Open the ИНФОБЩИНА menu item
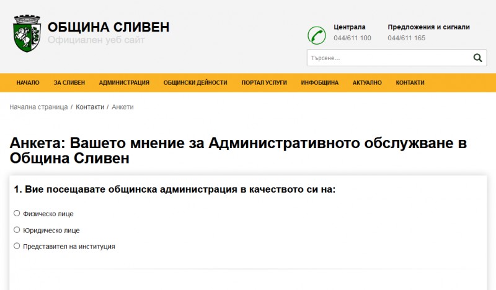 [319, 82]
